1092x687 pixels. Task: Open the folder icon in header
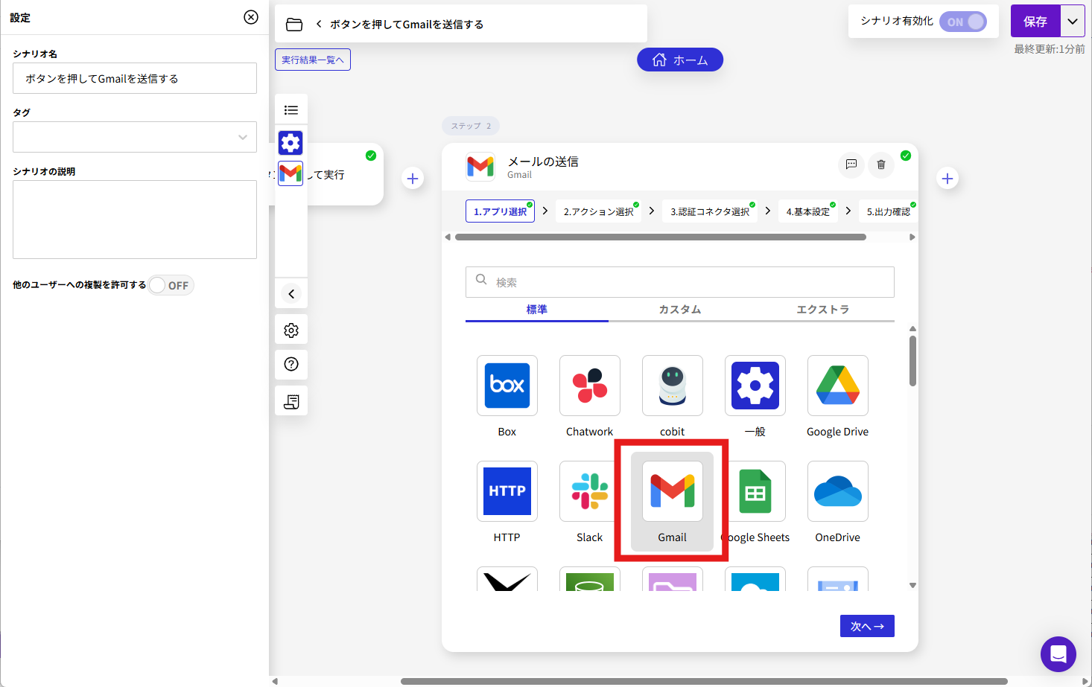click(x=294, y=25)
